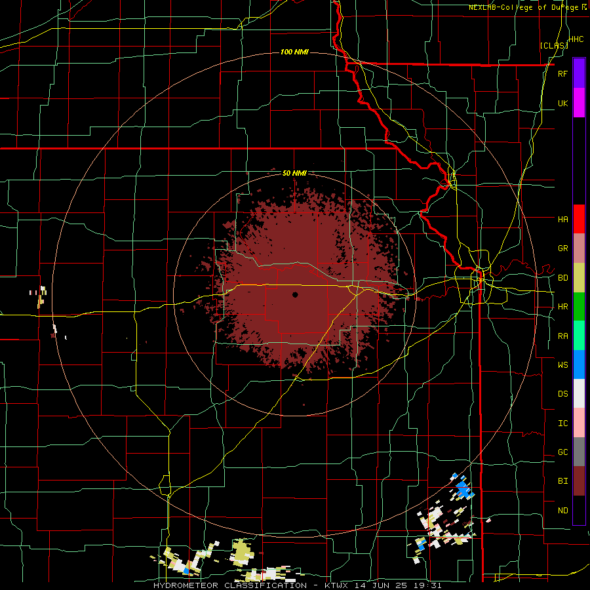Click the HHC product label
590x590 pixels.
click(576, 39)
